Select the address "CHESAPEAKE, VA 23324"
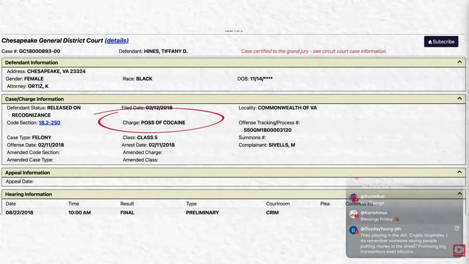Image resolution: width=469 pixels, height=264 pixels. click(x=56, y=71)
